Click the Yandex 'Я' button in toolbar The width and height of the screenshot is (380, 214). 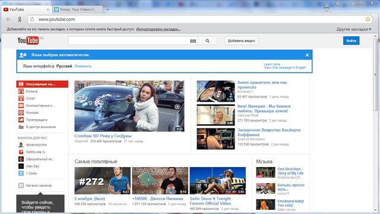(x=20, y=20)
